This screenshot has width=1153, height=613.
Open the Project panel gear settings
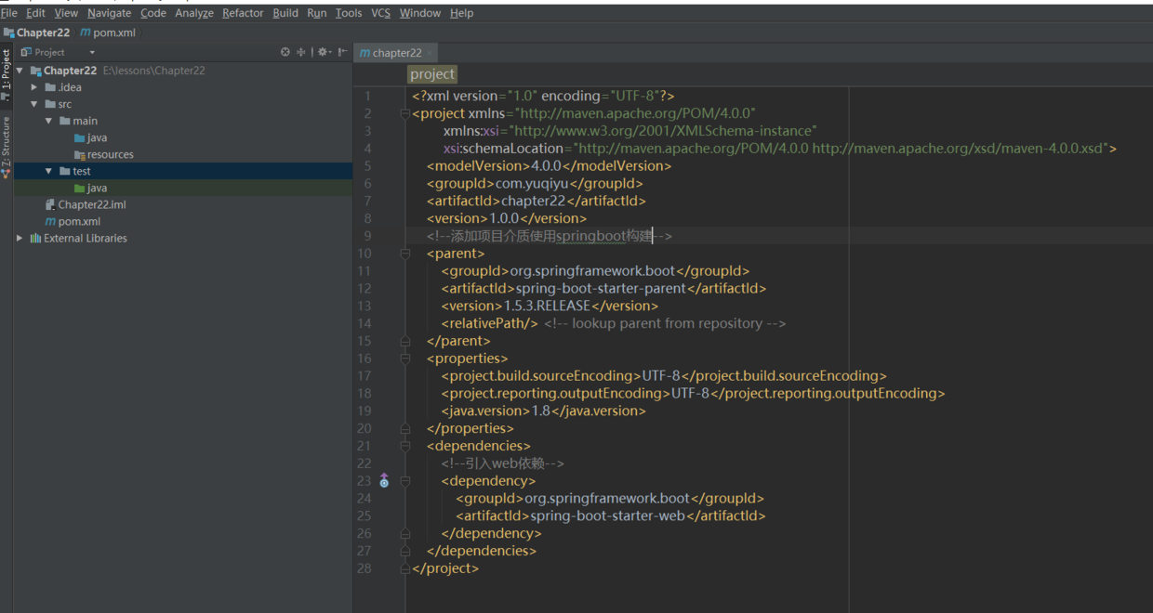coord(323,52)
